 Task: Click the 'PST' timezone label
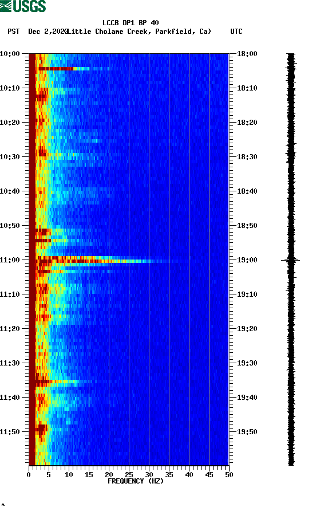pyautogui.click(x=14, y=32)
